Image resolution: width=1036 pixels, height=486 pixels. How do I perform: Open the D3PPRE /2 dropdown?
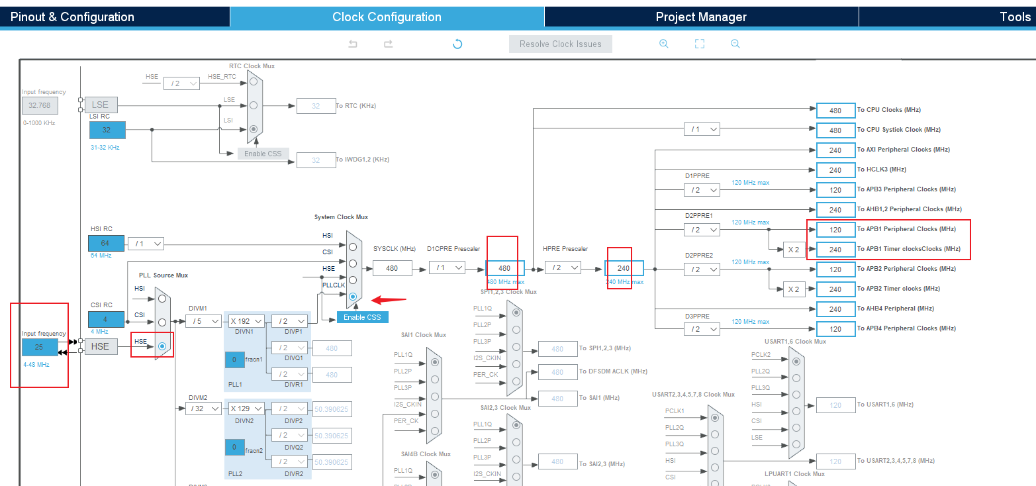pos(702,329)
